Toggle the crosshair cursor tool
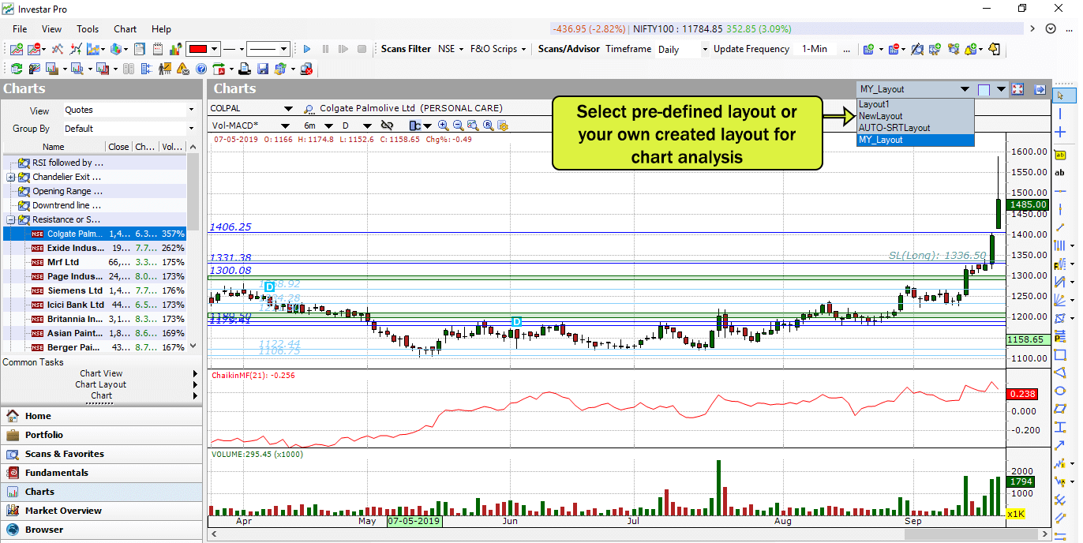Image resolution: width=1083 pixels, height=543 pixels. [x=1061, y=131]
